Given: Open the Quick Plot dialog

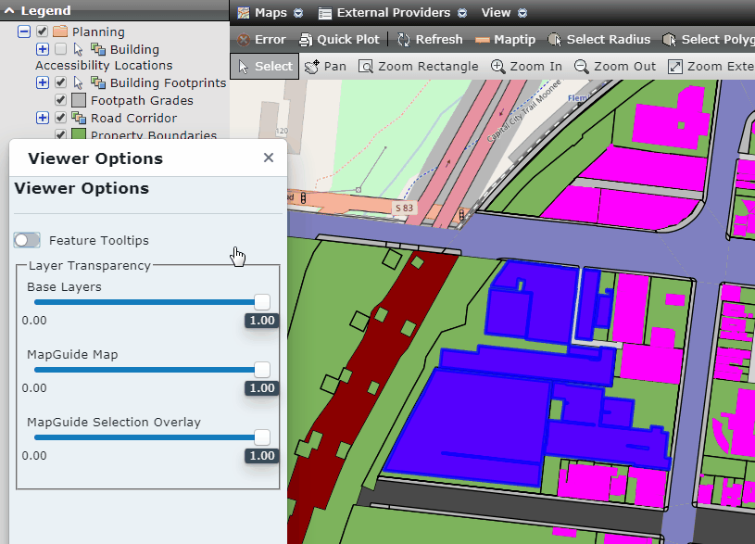Looking at the screenshot, I should pos(339,39).
